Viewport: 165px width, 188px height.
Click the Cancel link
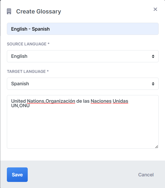pos(146,175)
